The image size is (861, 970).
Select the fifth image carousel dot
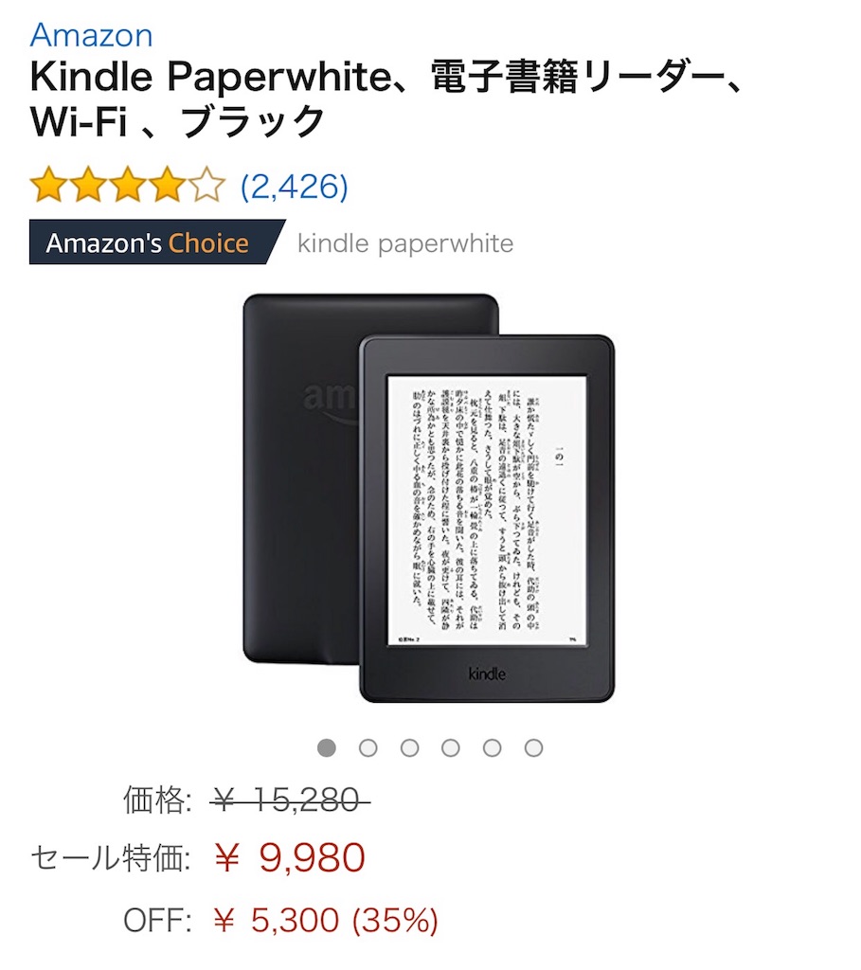coord(492,748)
